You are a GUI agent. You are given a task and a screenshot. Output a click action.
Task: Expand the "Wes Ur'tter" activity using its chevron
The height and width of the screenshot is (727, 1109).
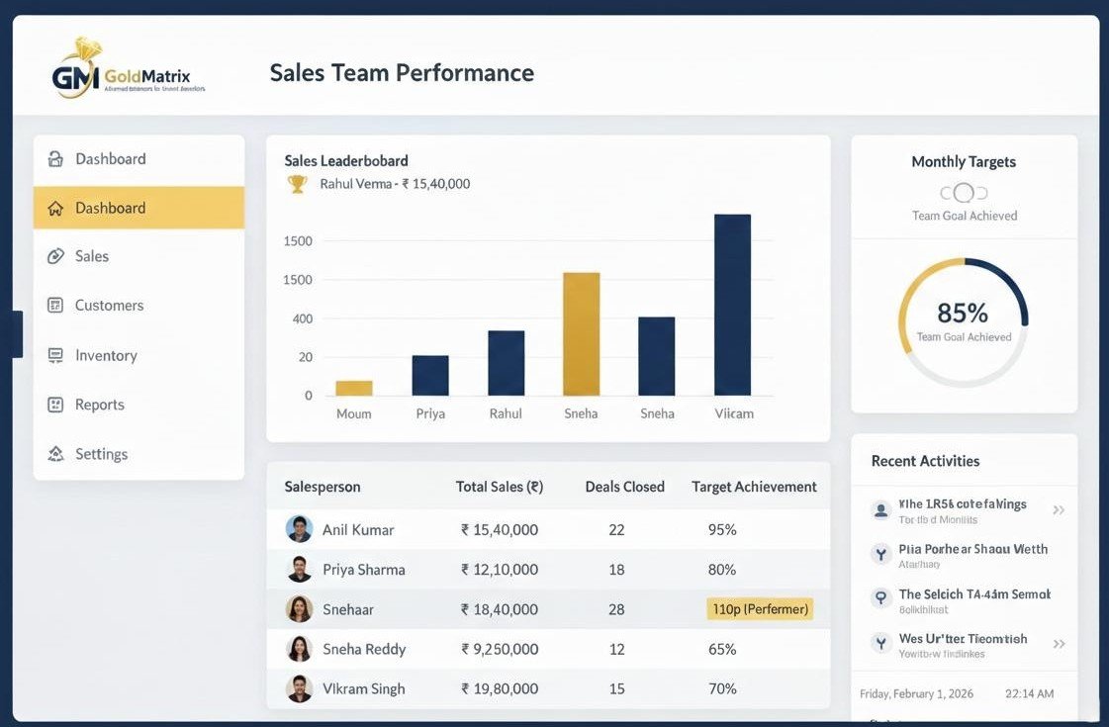tap(1059, 644)
